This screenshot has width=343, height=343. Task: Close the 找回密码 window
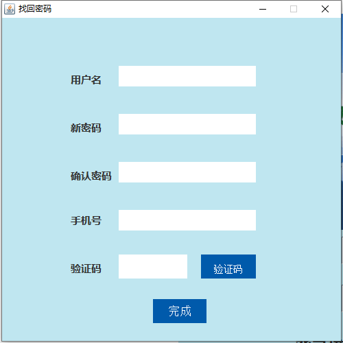click(x=325, y=9)
